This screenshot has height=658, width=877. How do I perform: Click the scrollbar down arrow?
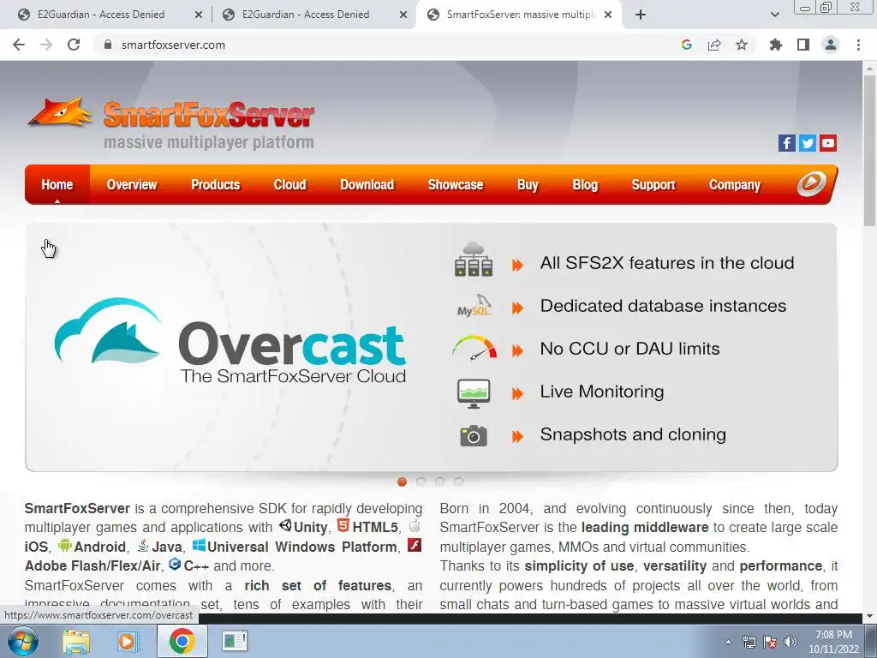pyautogui.click(x=869, y=616)
